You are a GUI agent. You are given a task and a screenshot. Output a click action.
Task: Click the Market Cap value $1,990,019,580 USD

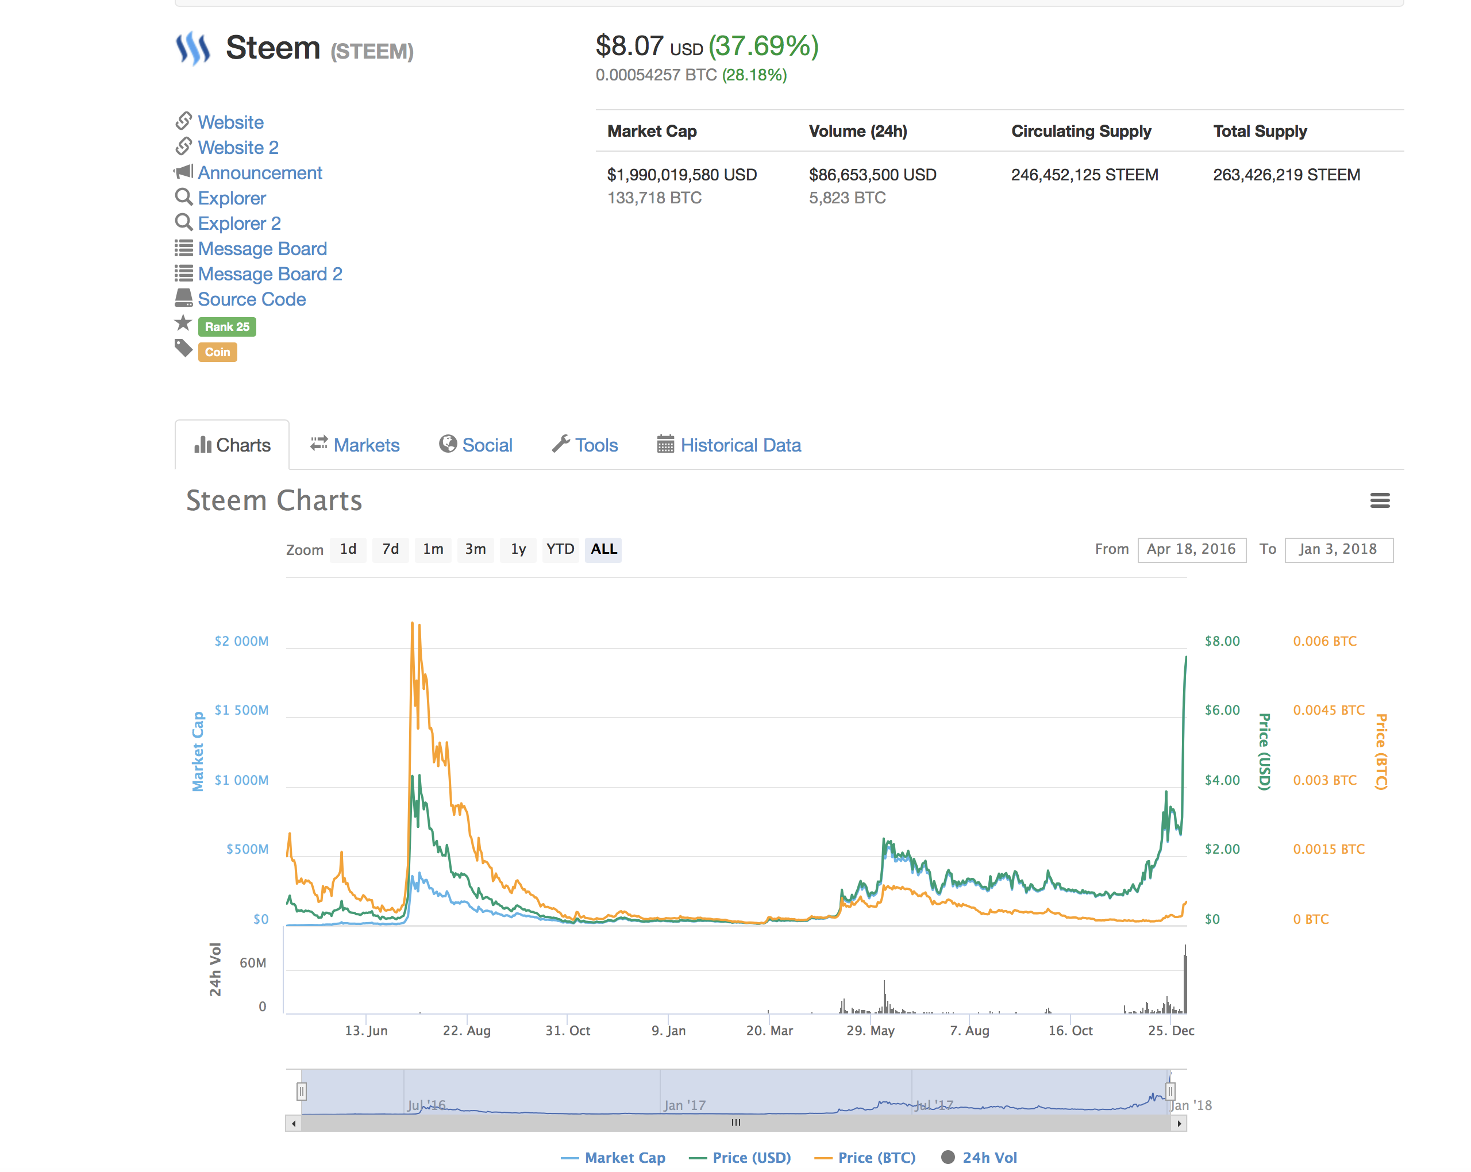tap(682, 175)
